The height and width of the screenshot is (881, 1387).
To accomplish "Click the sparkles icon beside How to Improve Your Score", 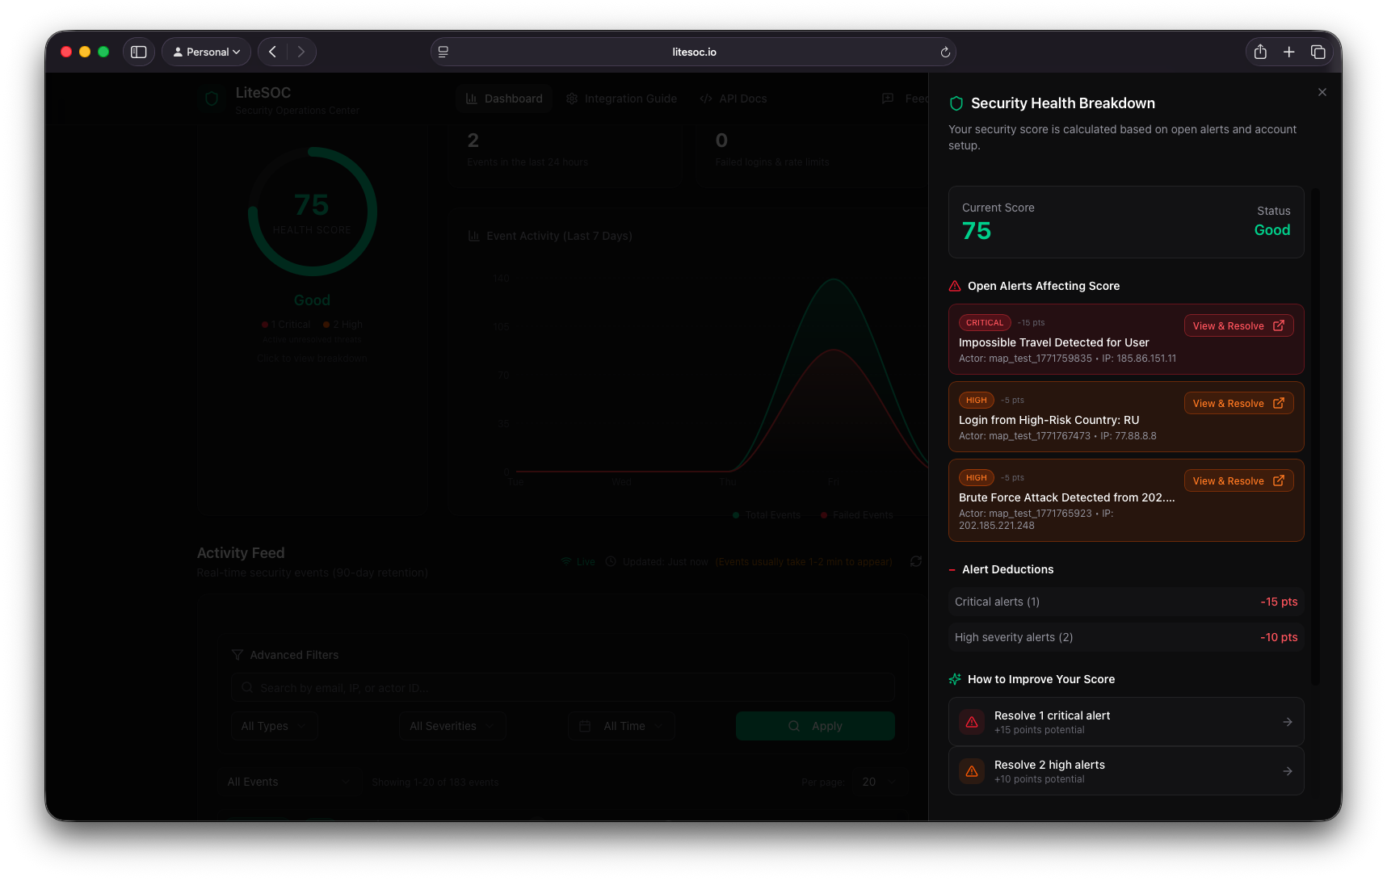I will click(955, 679).
